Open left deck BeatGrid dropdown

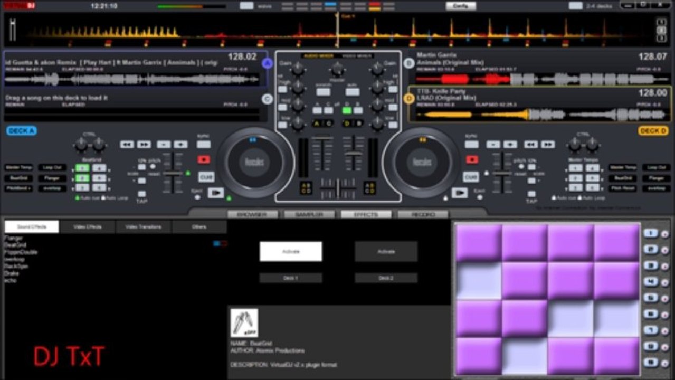pyautogui.click(x=19, y=178)
